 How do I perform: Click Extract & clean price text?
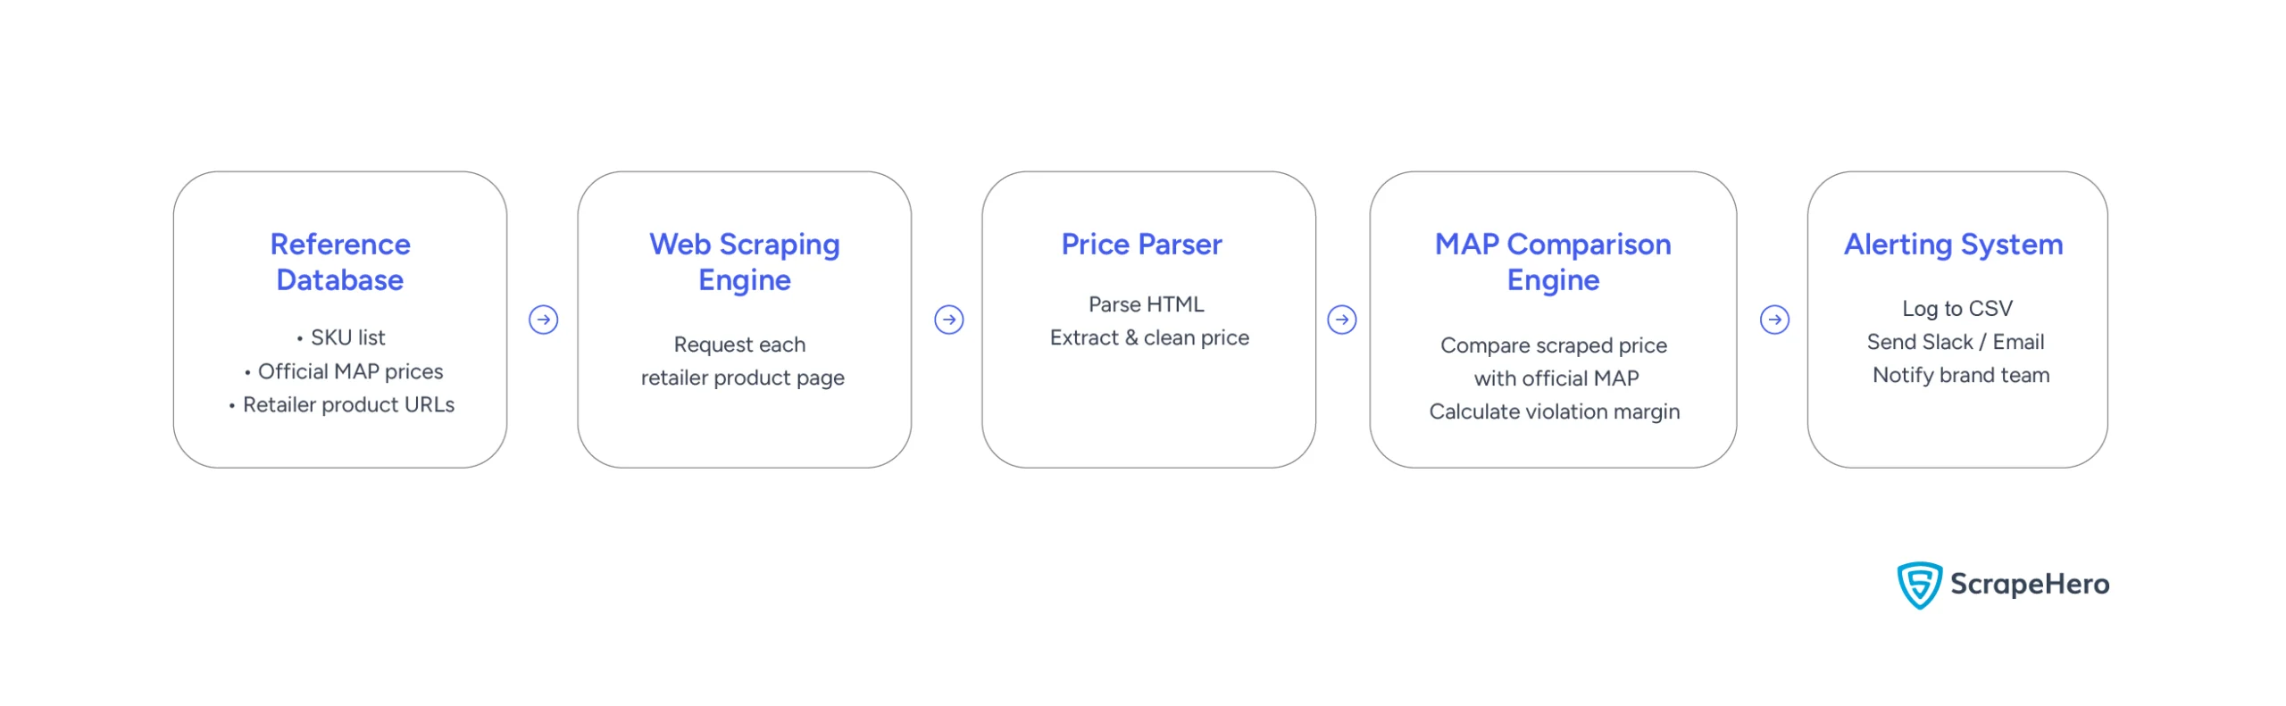1149,338
